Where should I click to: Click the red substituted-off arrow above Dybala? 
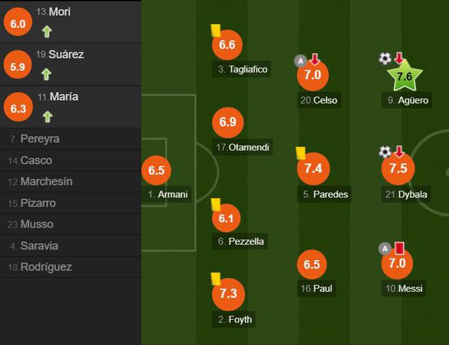tap(399, 151)
